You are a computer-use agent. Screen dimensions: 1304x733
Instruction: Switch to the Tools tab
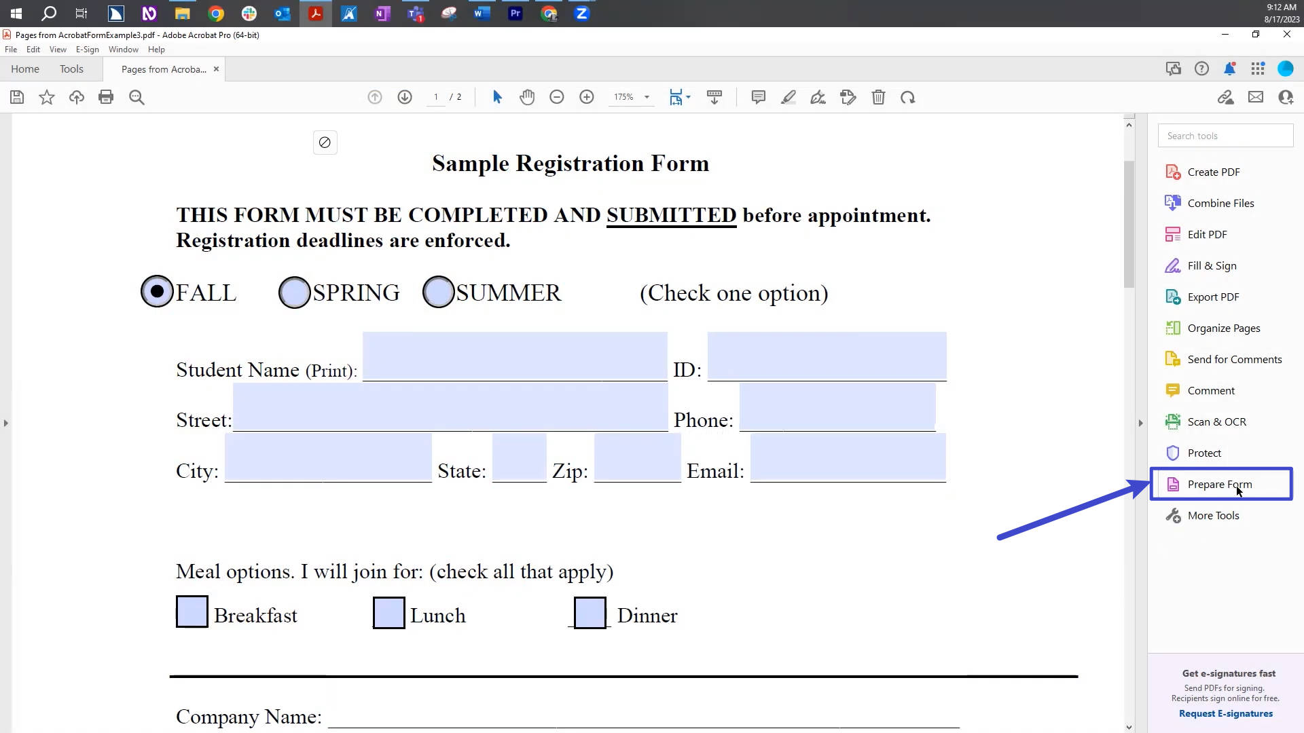click(x=71, y=69)
